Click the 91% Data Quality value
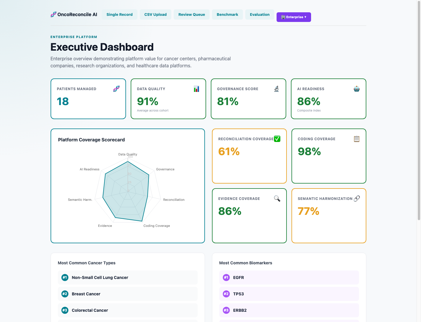 [x=148, y=101]
